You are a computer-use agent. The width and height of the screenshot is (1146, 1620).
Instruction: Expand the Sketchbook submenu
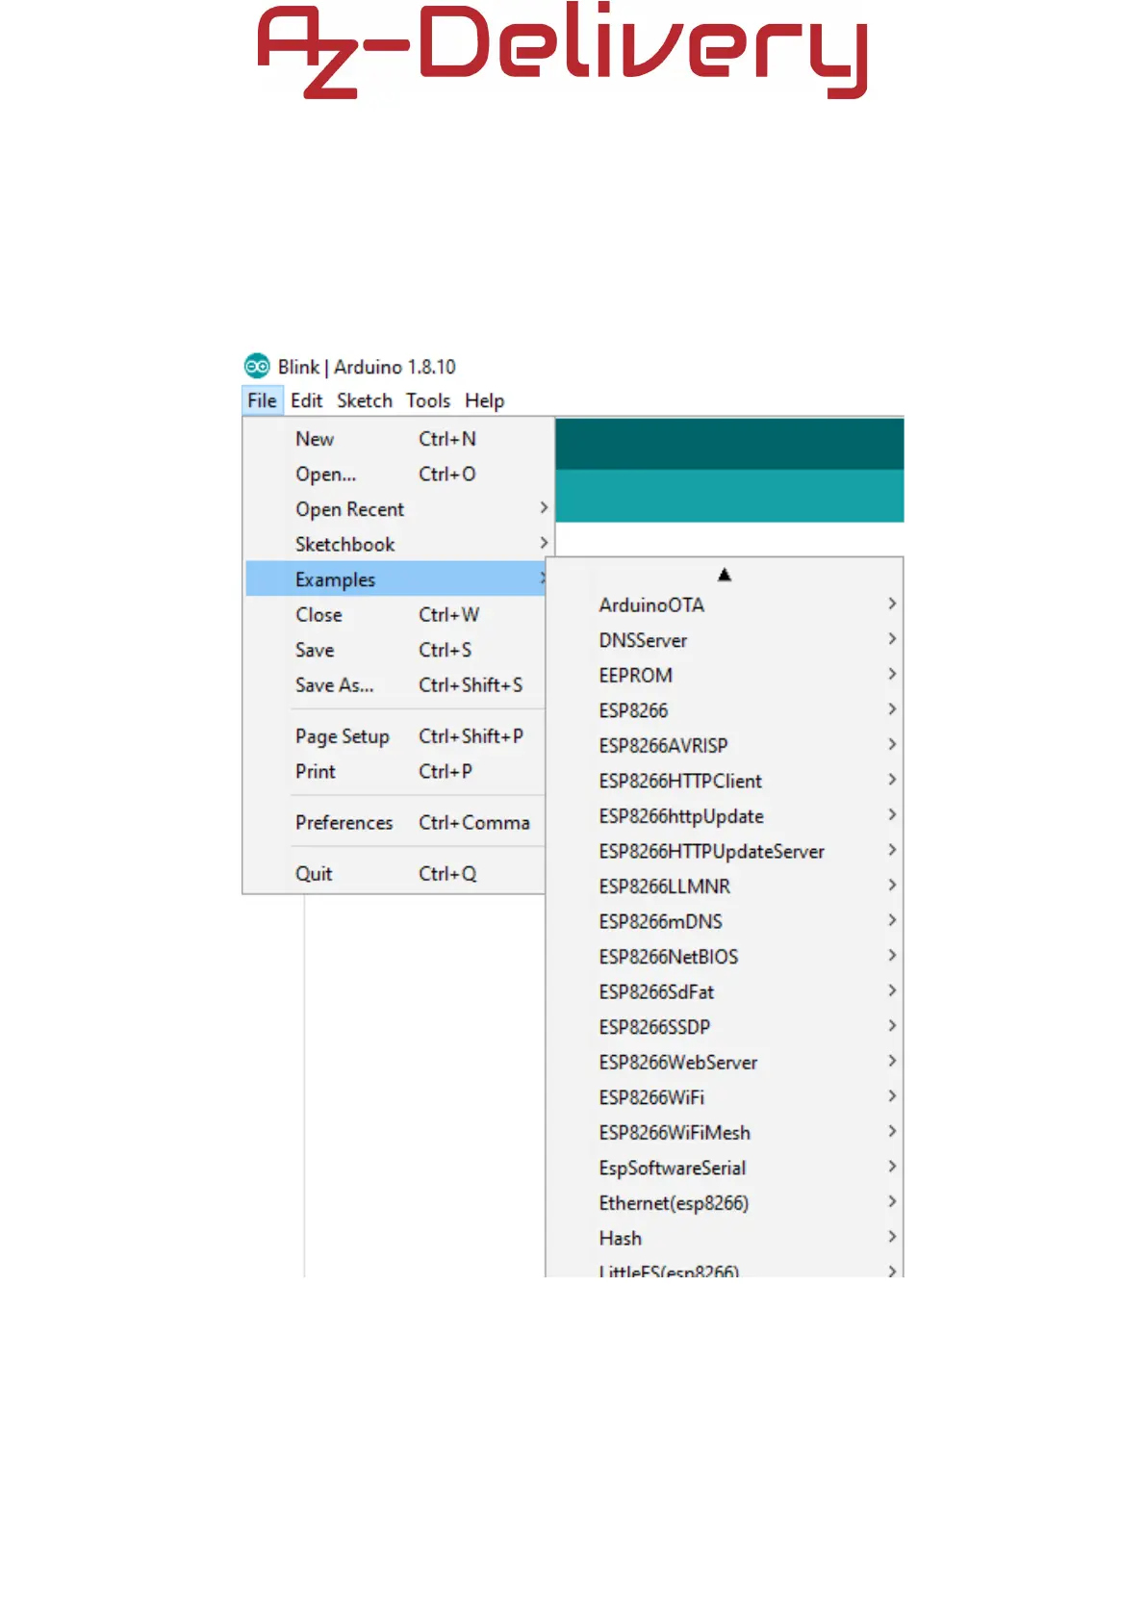click(399, 544)
